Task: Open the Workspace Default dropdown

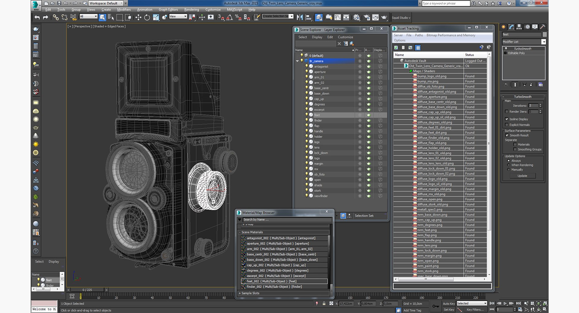Action: pos(106,3)
